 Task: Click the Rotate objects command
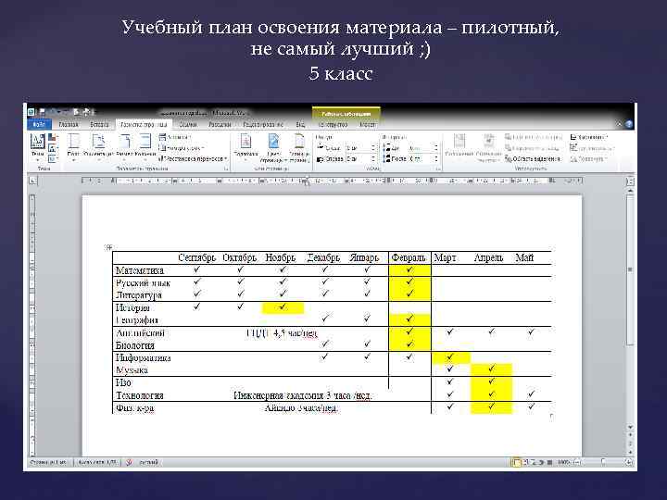click(x=588, y=158)
